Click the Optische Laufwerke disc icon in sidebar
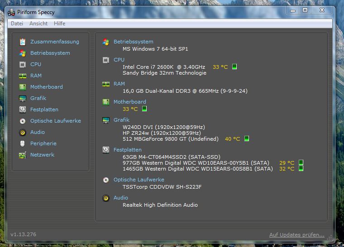The image size is (344, 247). 23,121
